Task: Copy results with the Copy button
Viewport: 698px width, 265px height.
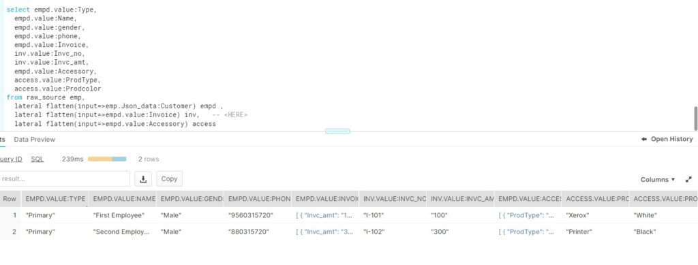Action: pos(169,178)
